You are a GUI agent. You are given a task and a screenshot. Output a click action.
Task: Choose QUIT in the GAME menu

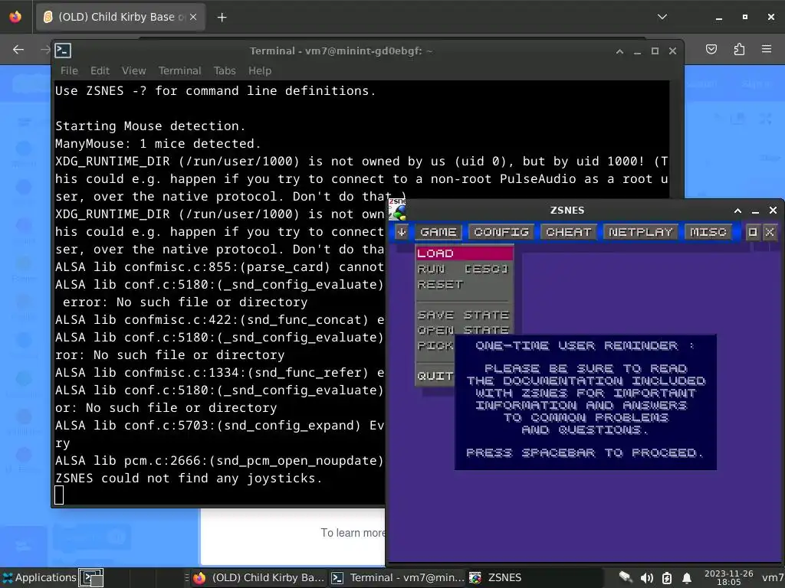pyautogui.click(x=435, y=376)
